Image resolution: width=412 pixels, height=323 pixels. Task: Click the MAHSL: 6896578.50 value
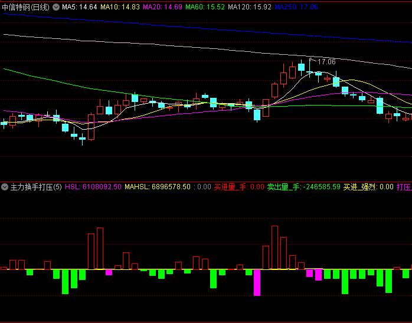[158, 187]
